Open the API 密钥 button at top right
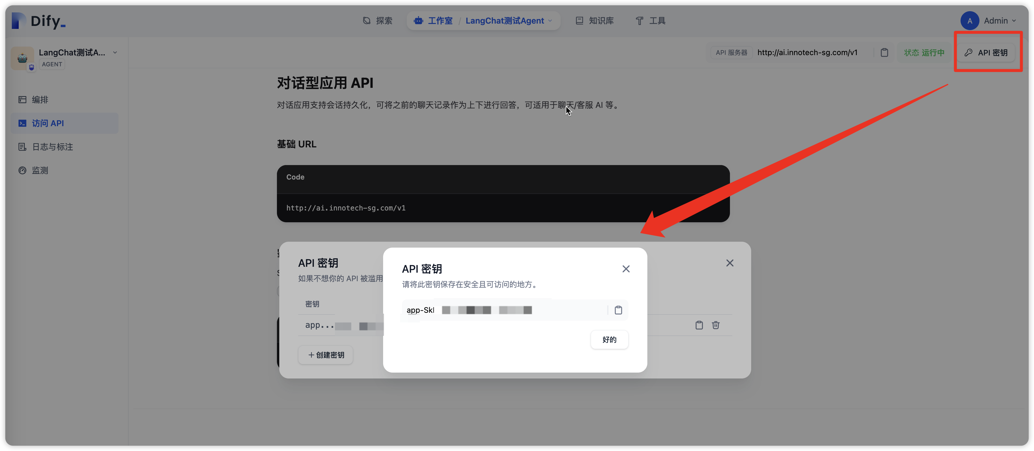 tap(986, 52)
